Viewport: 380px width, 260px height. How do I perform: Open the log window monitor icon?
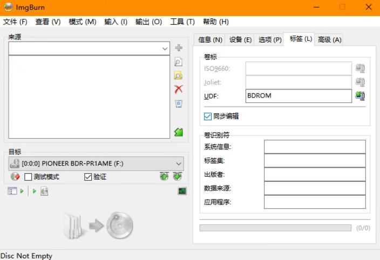point(182,191)
